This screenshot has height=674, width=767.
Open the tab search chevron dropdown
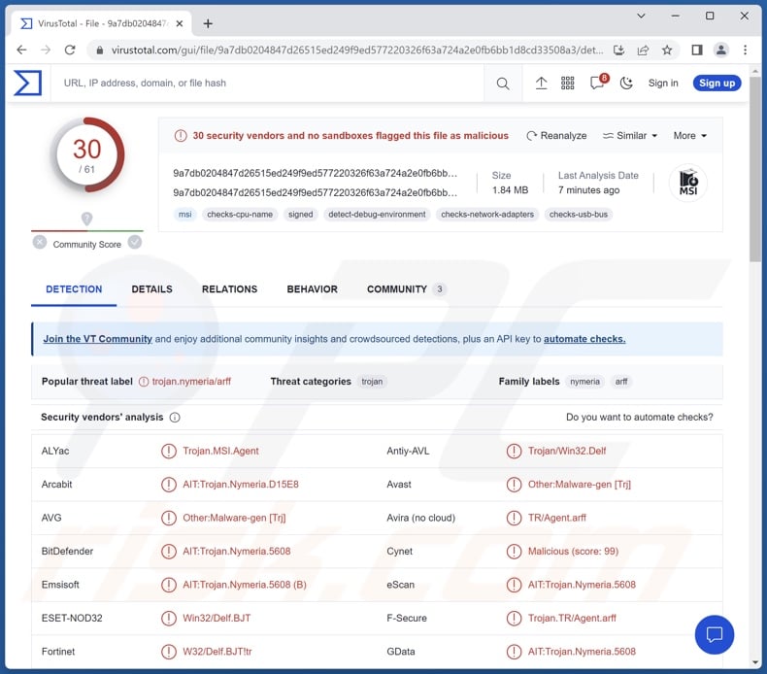click(641, 17)
